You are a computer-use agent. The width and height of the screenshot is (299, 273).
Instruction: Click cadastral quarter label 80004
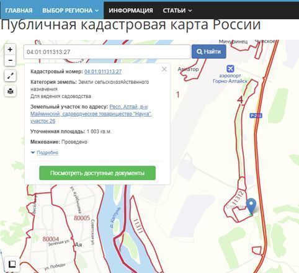point(51,239)
